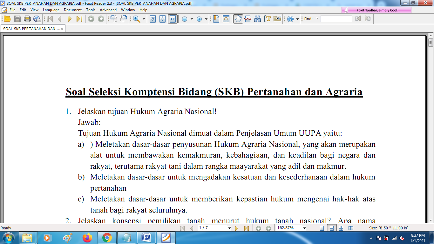Email the PDF via the globe-envelope icon
Viewport: 434px width, 244px height.
pyautogui.click(x=37, y=19)
